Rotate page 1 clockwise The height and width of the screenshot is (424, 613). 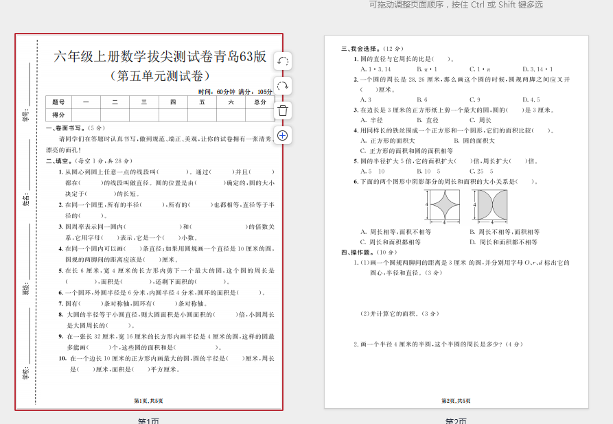click(282, 86)
